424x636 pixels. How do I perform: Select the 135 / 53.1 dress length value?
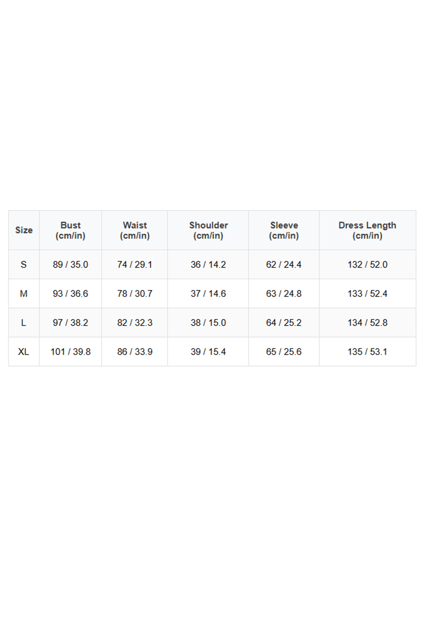pos(367,352)
